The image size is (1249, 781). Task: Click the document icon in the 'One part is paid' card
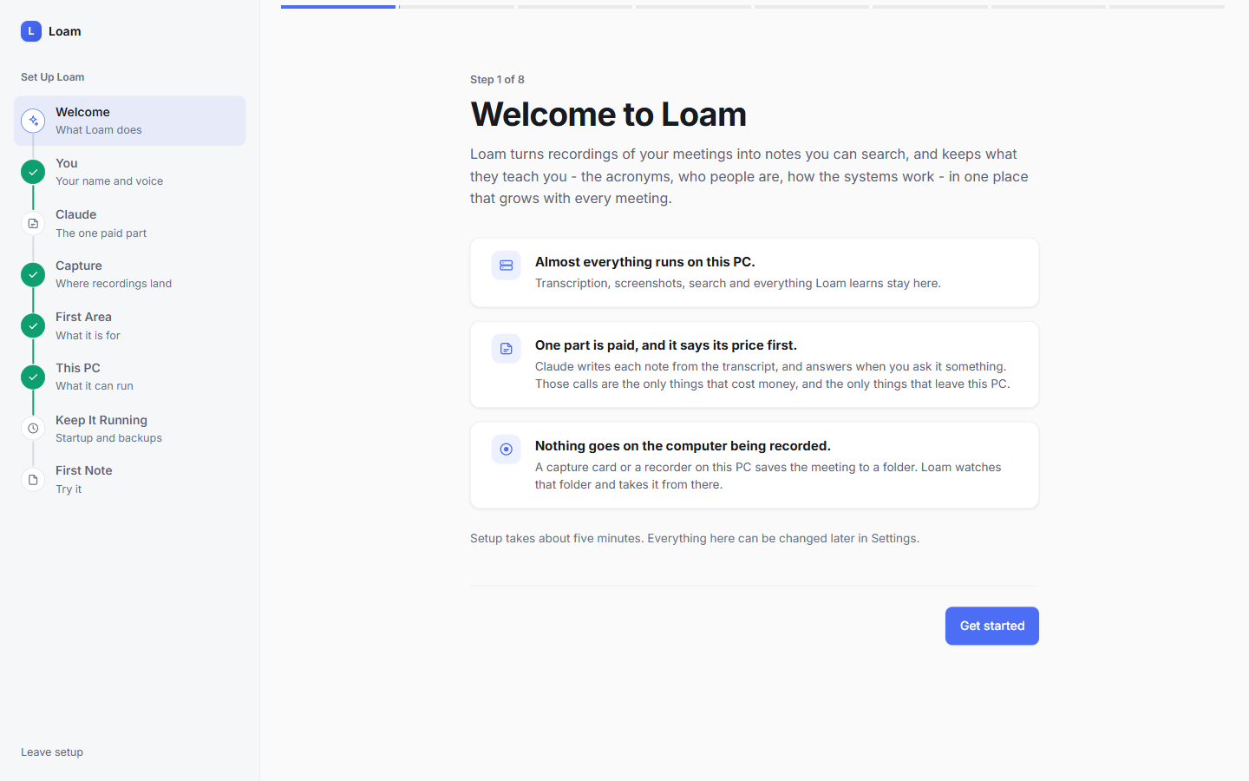(x=507, y=349)
